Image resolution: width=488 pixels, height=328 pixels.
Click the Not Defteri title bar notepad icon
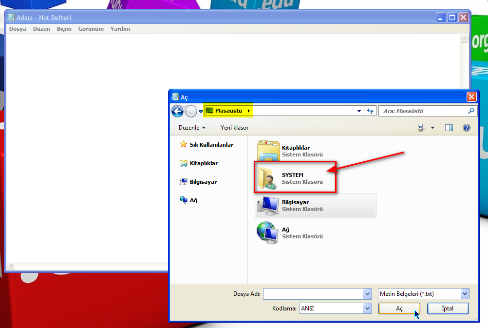click(11, 18)
